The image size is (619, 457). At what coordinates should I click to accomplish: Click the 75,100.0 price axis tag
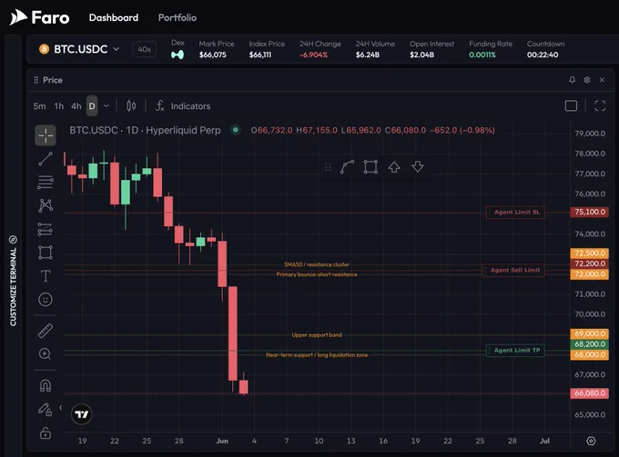pyautogui.click(x=589, y=212)
